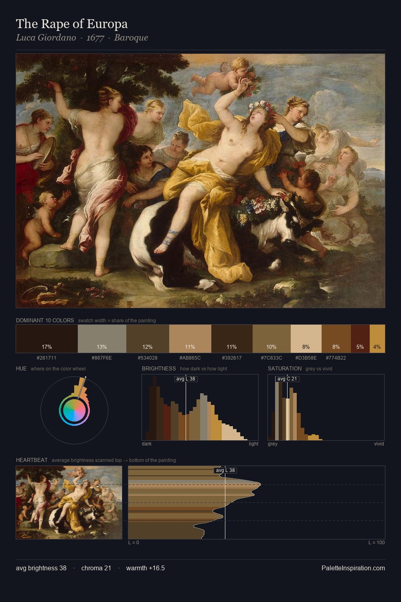Click hex code #867F6E
Screen dimensions: 401x602
point(102,358)
